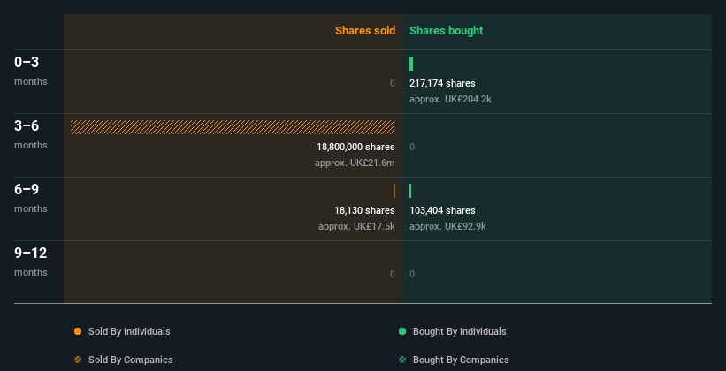The image size is (726, 371).
Task: Click the orange Sold By Individuals legend dot
Action: (x=78, y=331)
